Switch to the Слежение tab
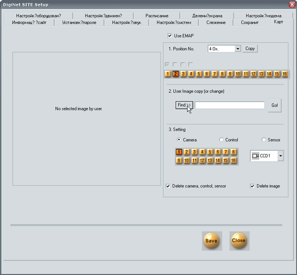 click(216, 23)
